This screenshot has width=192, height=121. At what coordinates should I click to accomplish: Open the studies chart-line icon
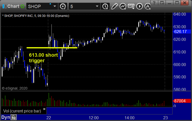click(123, 6)
